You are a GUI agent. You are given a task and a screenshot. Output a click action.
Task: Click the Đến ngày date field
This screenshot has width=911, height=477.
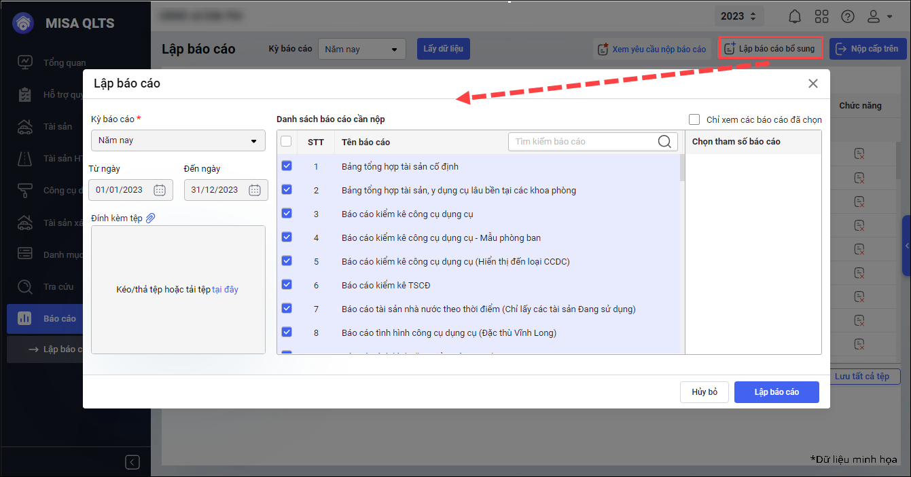point(226,190)
